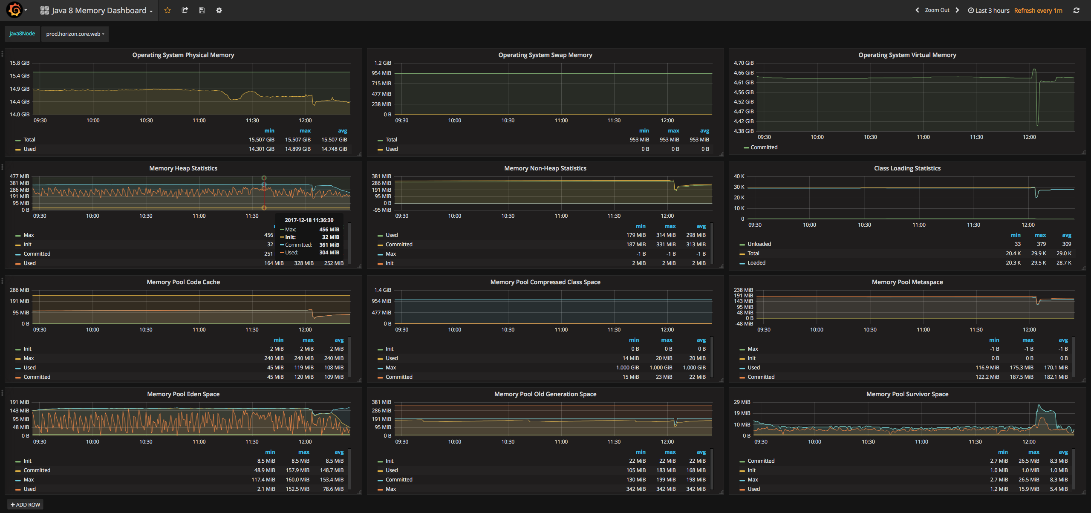Screen dimensions: 1091x513
Task: Expand the prod.horizon.core.web variable dropdown
Action: point(75,34)
